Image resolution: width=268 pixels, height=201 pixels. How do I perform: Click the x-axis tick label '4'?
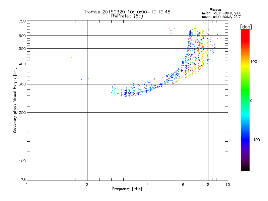(x=148, y=185)
